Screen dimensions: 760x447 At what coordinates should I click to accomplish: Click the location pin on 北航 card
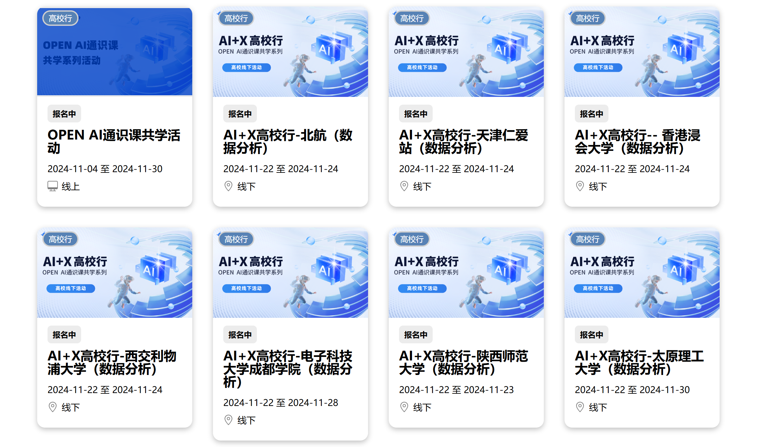point(228,186)
